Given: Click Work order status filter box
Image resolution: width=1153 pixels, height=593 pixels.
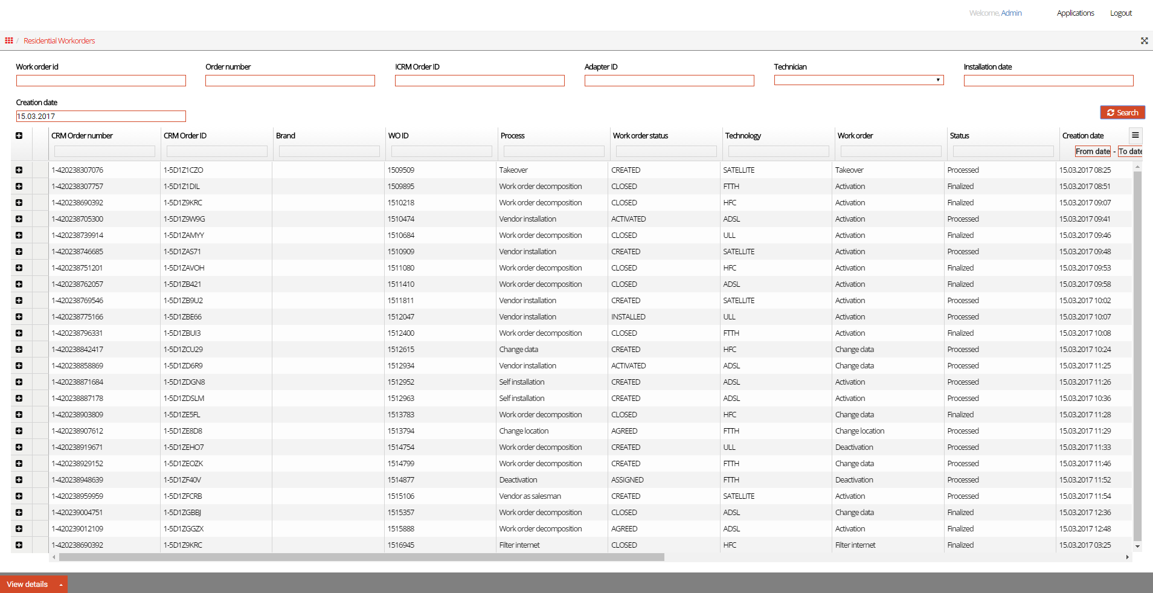Looking at the screenshot, I should tap(666, 152).
